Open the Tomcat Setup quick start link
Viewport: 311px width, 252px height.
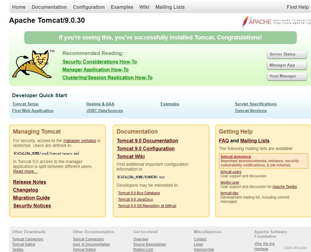click(x=25, y=104)
